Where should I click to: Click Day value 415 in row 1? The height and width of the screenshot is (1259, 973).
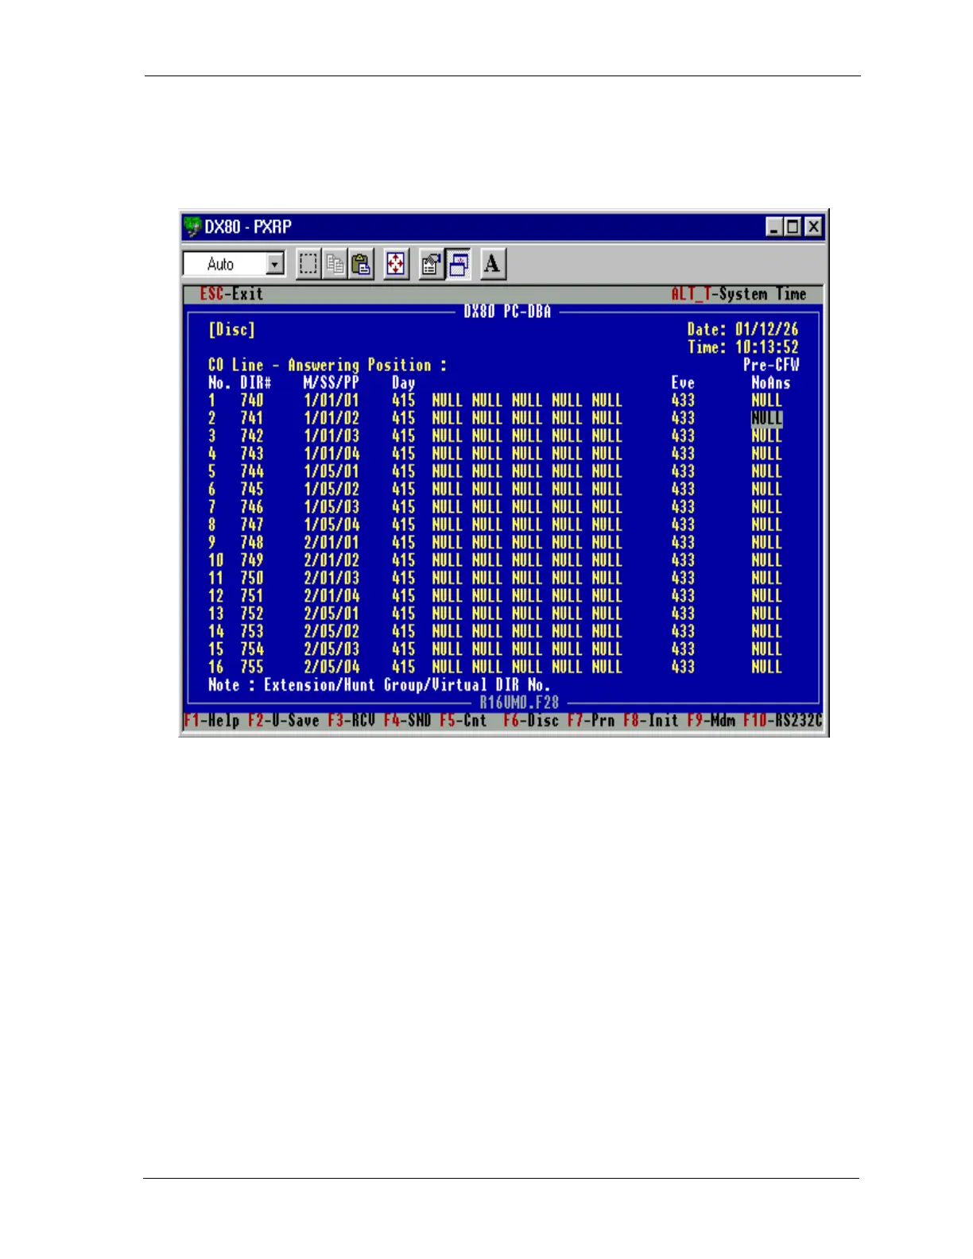404,401
